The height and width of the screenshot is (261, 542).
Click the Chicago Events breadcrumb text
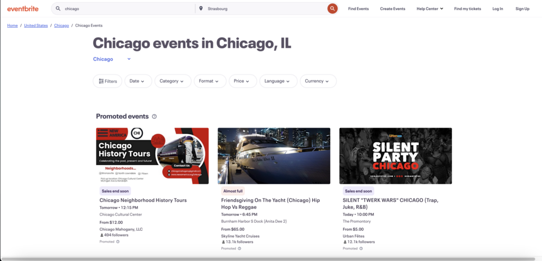89,25
